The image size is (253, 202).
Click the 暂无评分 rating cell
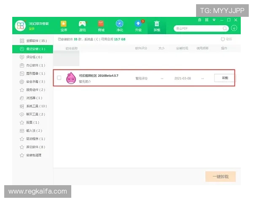(141, 78)
